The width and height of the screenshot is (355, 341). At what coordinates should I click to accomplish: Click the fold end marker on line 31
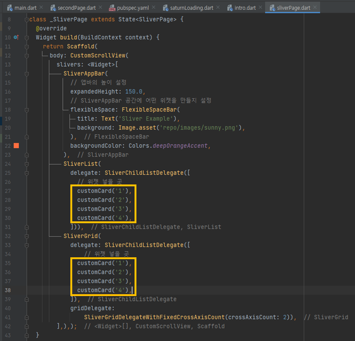point(27,227)
